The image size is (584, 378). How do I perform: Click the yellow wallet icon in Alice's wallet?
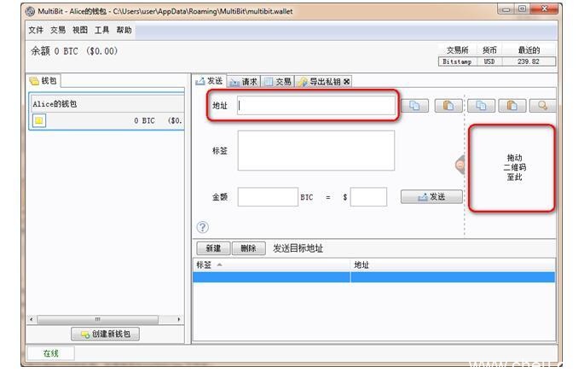point(39,120)
